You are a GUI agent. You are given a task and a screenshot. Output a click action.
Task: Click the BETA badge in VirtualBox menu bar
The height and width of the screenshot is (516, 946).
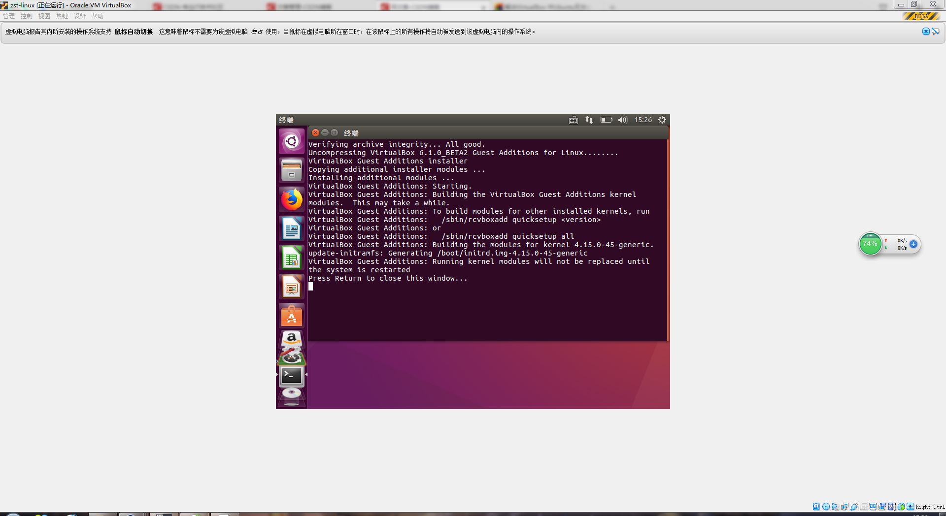click(920, 16)
